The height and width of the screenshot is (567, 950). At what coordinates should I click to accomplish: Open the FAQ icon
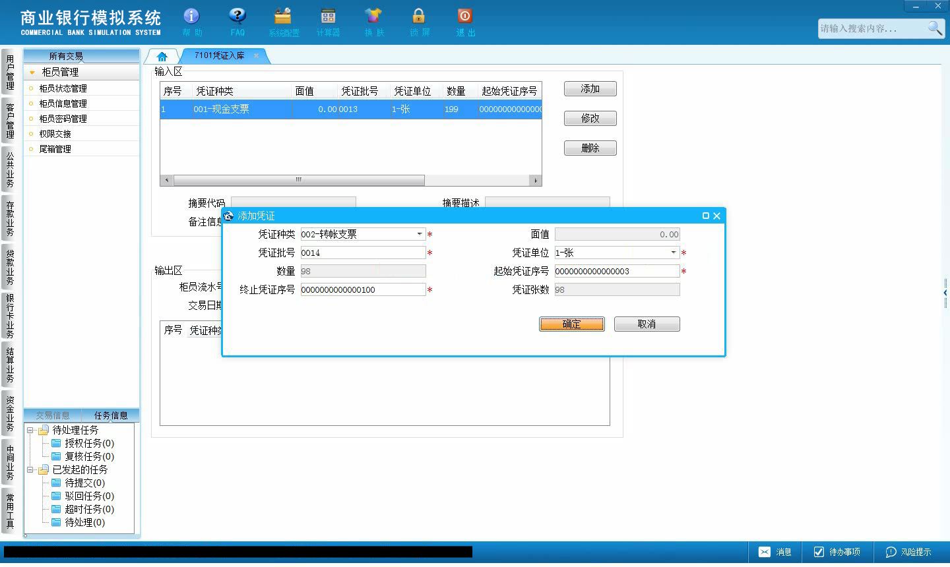point(237,22)
